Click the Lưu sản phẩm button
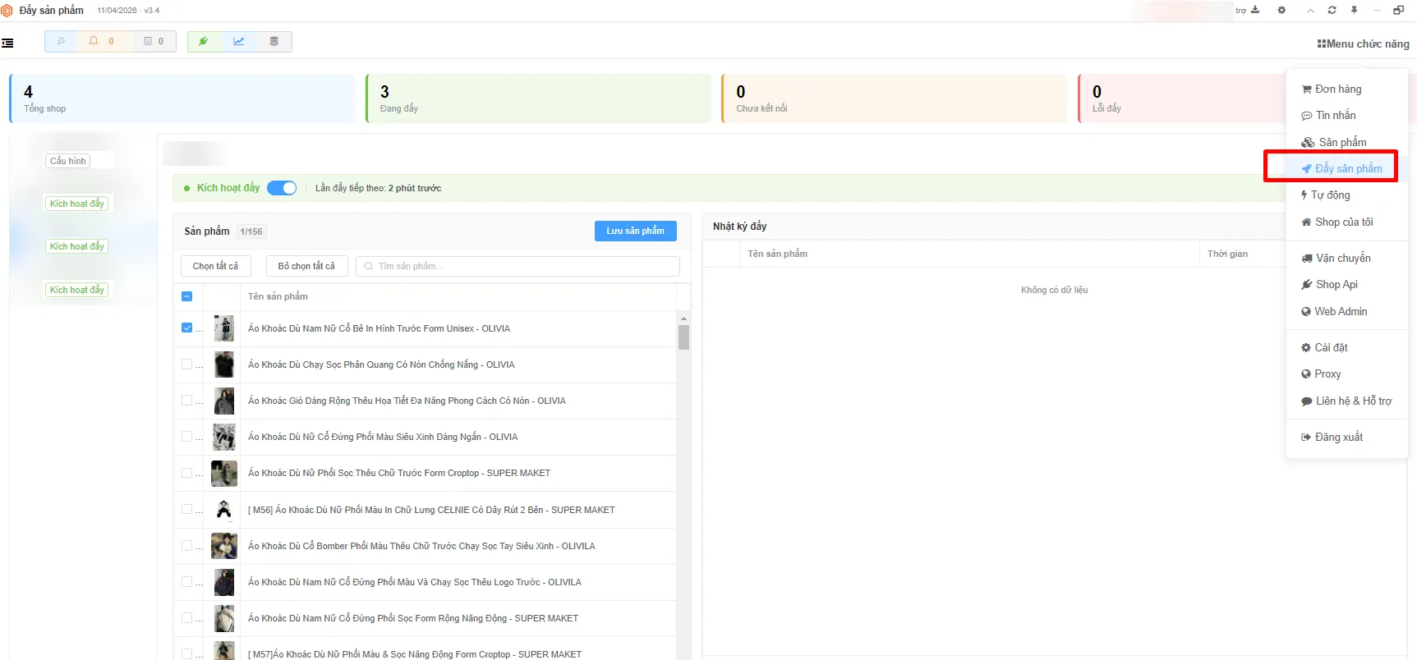Image resolution: width=1417 pixels, height=660 pixels. pyautogui.click(x=636, y=231)
